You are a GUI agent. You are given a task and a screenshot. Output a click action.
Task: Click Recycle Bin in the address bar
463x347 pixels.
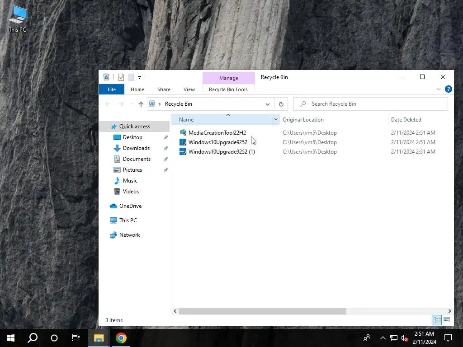click(178, 104)
